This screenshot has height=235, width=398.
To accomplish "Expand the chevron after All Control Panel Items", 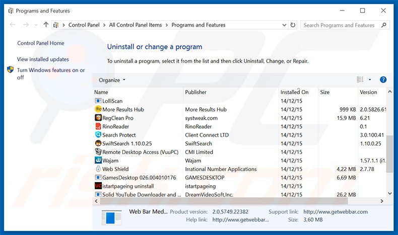I will point(167,25).
